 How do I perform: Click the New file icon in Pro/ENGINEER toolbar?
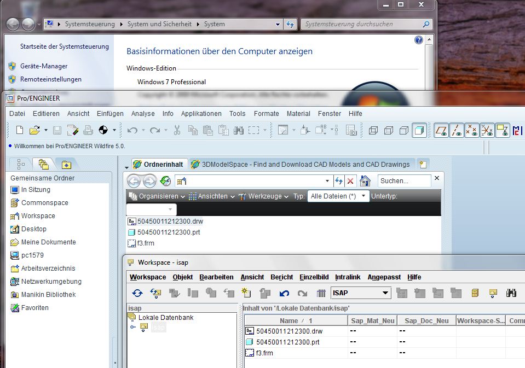20,130
